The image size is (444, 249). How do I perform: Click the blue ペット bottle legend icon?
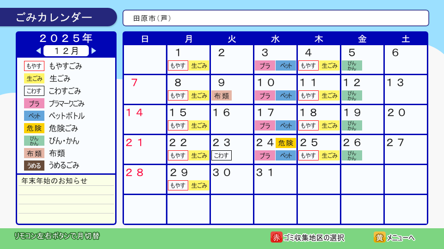coord(34,116)
